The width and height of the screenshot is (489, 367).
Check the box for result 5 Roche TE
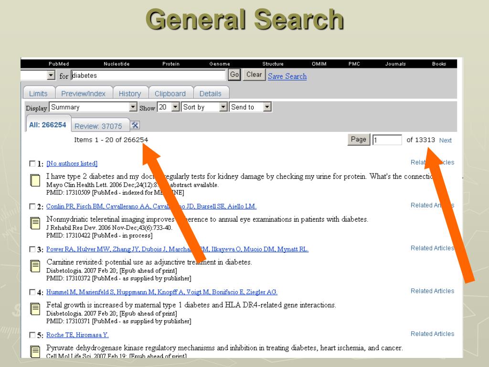pos(32,335)
